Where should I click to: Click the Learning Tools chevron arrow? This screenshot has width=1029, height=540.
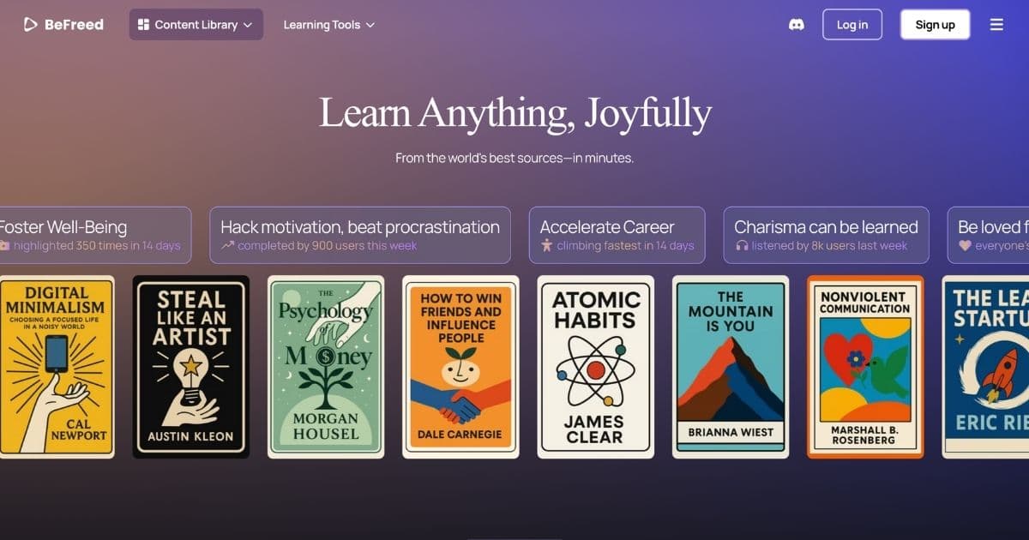click(370, 25)
